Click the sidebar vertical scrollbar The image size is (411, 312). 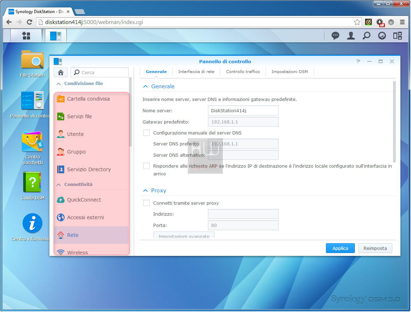[x=130, y=112]
